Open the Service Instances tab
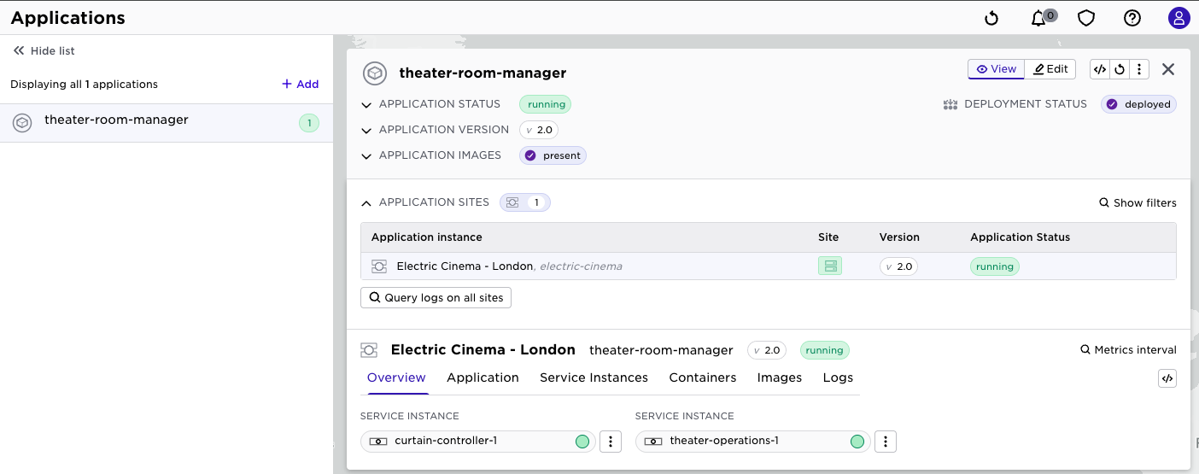 594,377
